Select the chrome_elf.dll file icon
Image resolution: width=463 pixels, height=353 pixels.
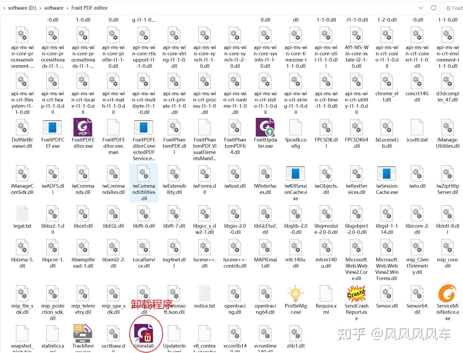pyautogui.click(x=387, y=81)
